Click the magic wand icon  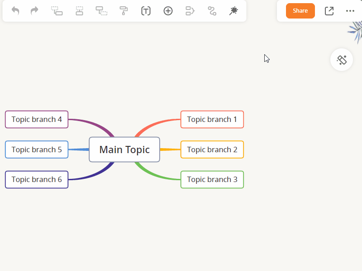pos(233,11)
